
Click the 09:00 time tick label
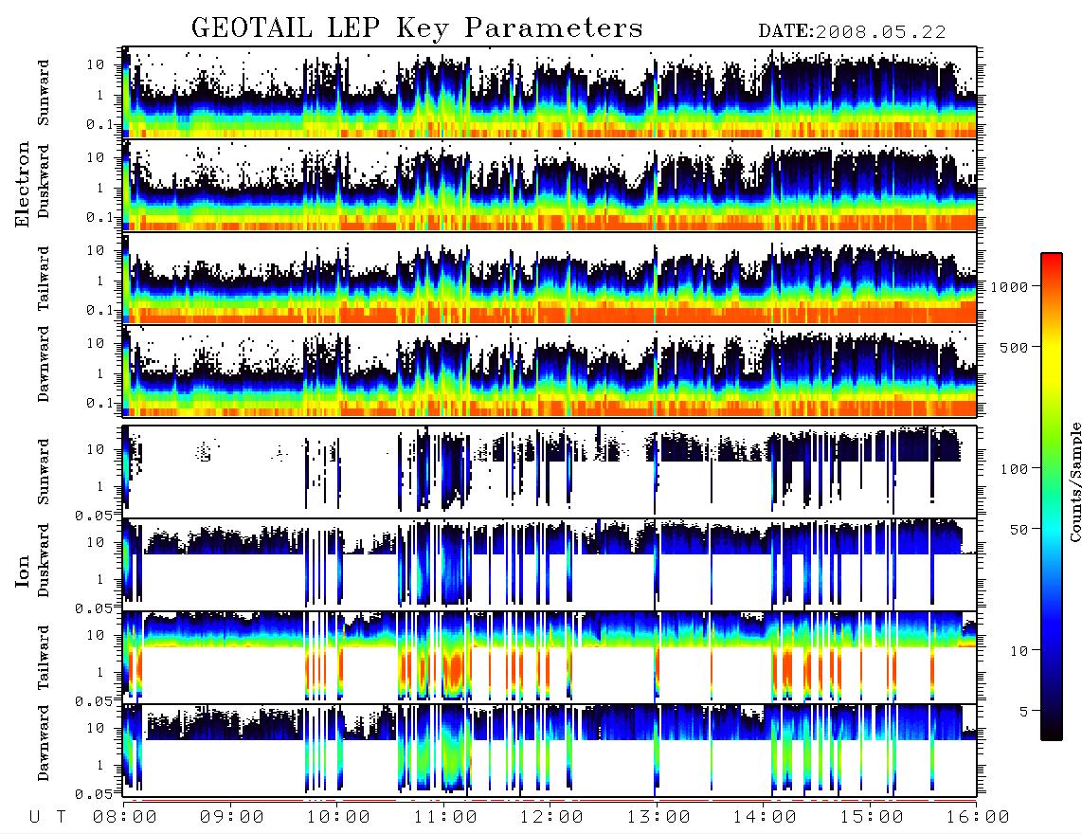232,818
